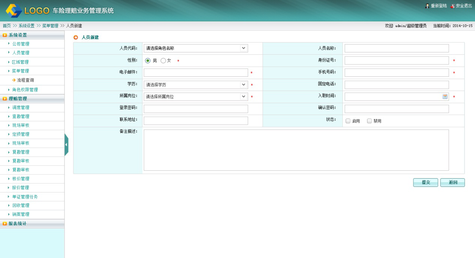Viewport: 475px width, 258px height.
Task: Open 人员管理 in the sidebar
Action: [x=21, y=53]
